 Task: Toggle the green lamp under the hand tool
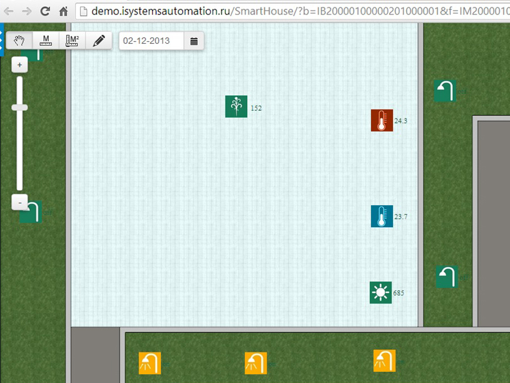pyautogui.click(x=33, y=54)
